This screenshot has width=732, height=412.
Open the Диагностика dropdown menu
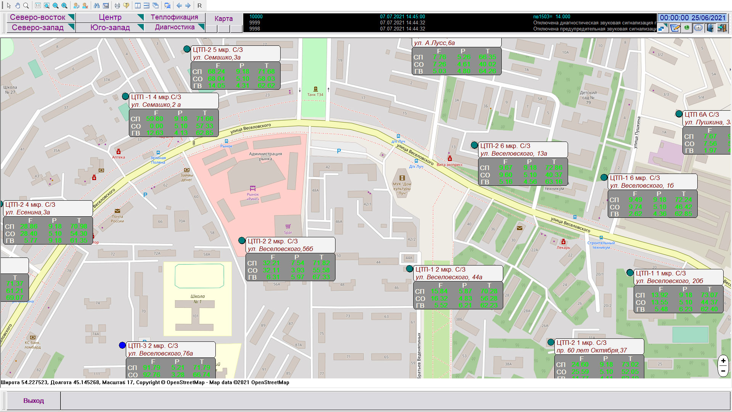tap(175, 27)
